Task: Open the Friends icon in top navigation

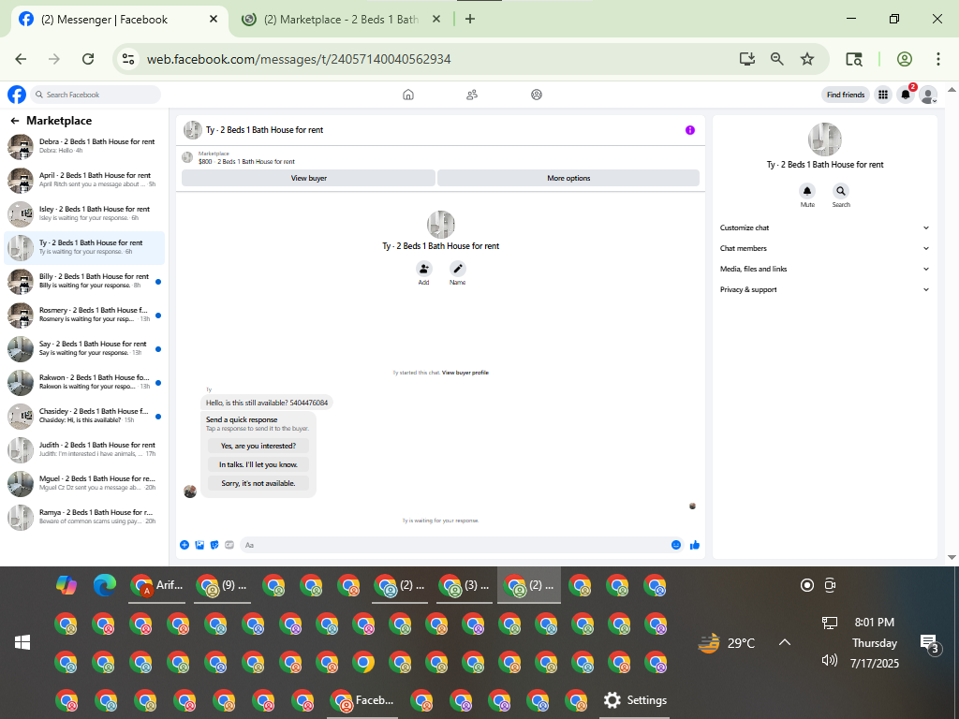Action: click(472, 95)
